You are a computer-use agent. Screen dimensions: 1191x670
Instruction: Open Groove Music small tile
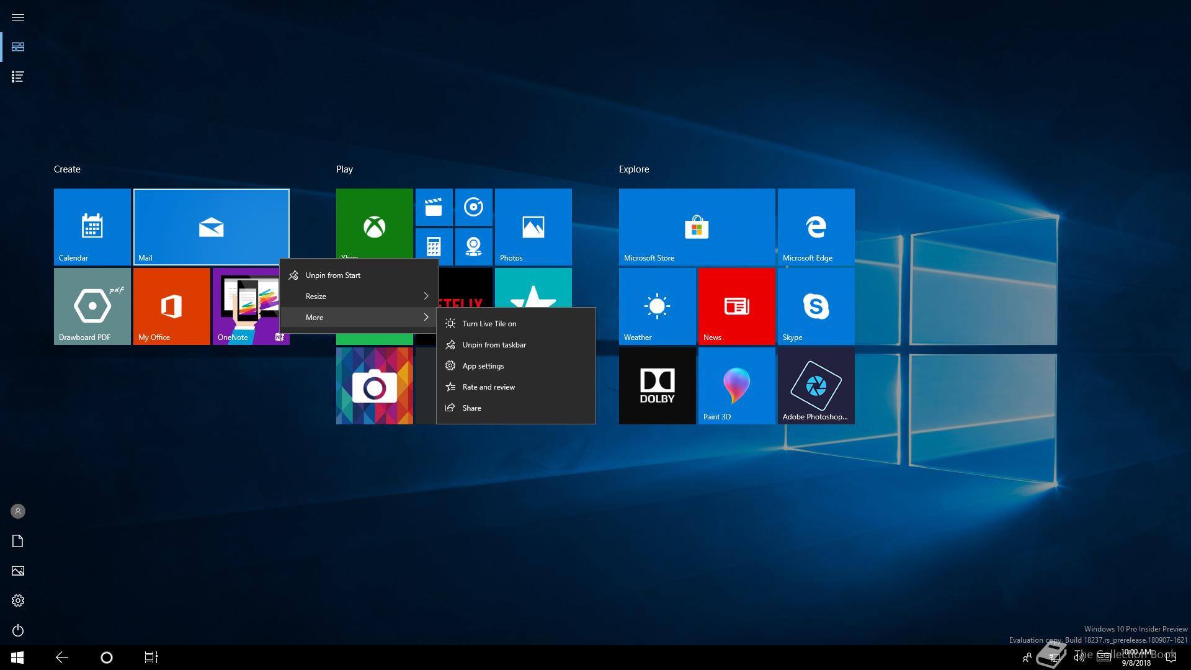point(473,207)
